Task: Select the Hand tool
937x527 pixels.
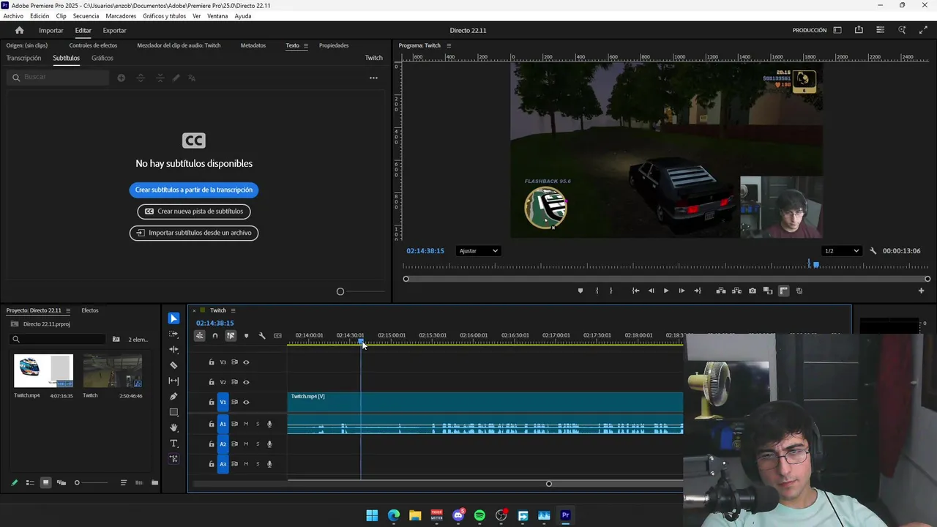Action: point(173,427)
